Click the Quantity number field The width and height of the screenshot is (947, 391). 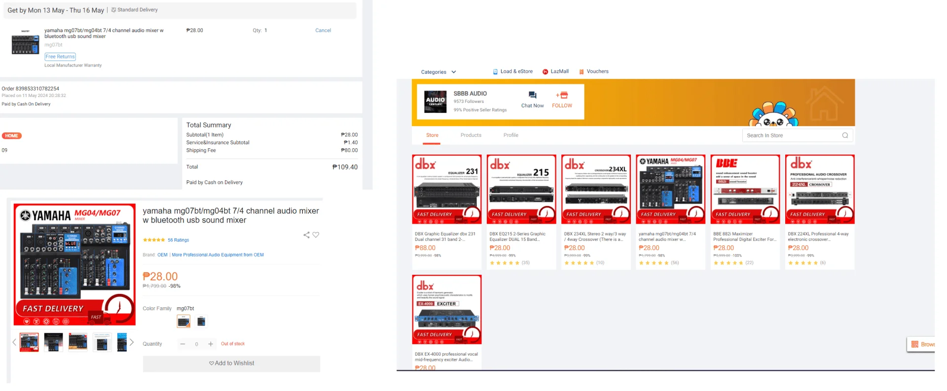tap(197, 344)
